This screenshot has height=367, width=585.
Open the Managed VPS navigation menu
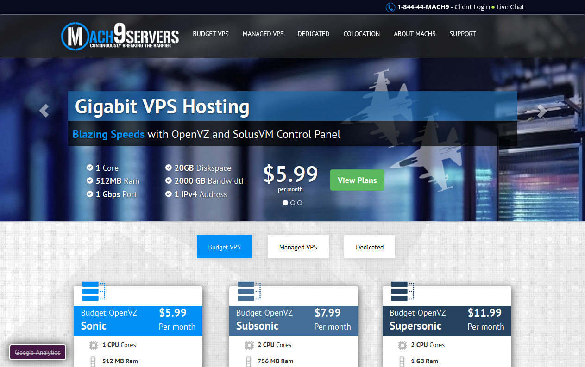click(263, 34)
